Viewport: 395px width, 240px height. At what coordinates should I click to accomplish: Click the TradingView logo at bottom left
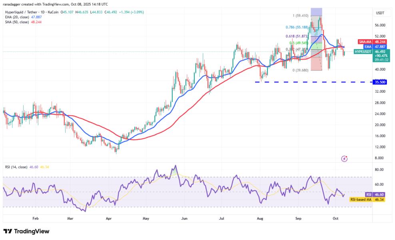pos(26,232)
